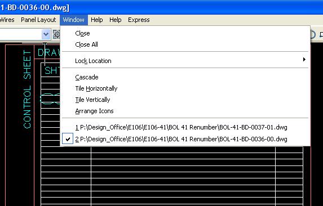Open the Panel Layout menu

[38, 20]
